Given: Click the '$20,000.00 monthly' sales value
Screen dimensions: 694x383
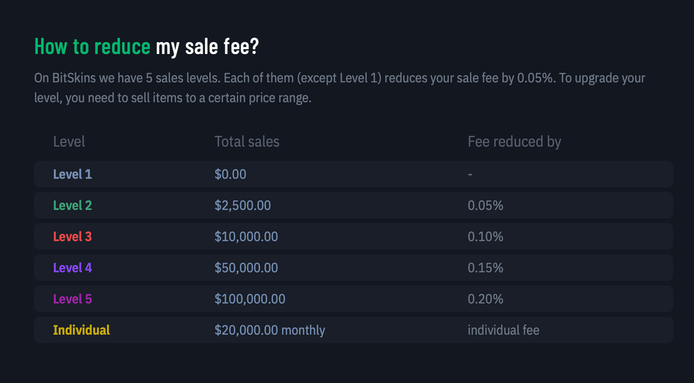Looking at the screenshot, I should 269,330.
